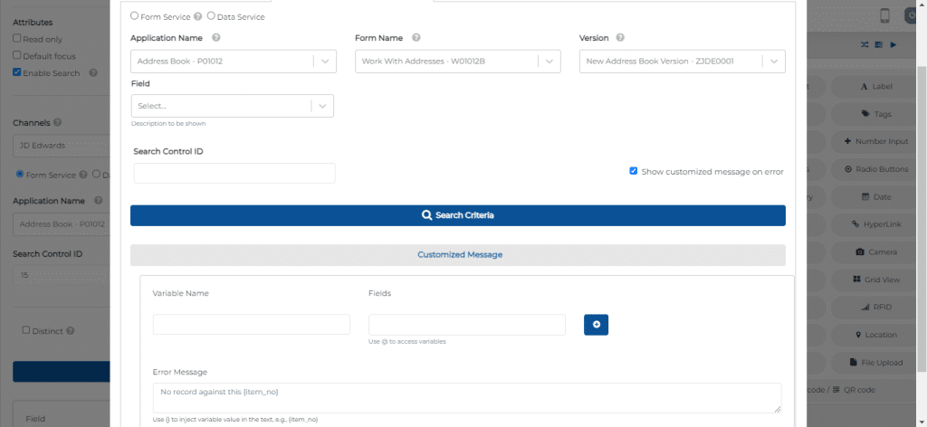Click help icon beside Enable Search in background panel

tap(93, 73)
